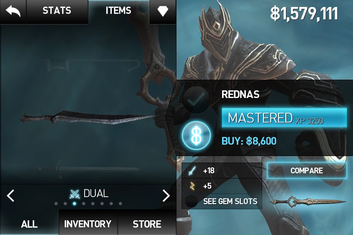
Task: Toggle the equip checkmark circle
Action: 196,100
